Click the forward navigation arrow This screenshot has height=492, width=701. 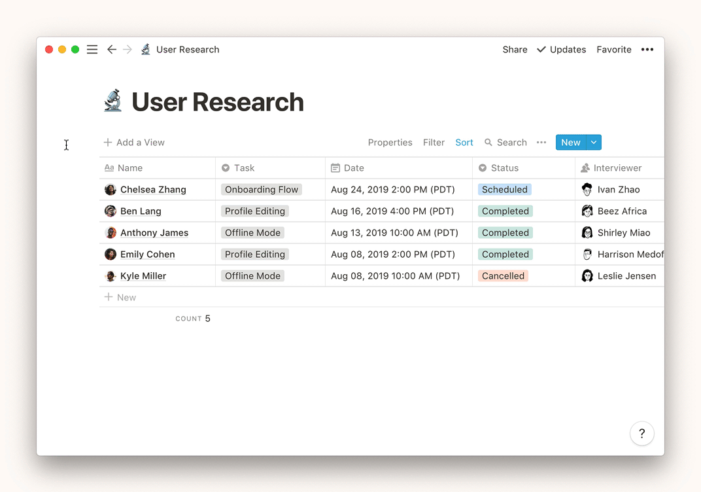coord(128,50)
